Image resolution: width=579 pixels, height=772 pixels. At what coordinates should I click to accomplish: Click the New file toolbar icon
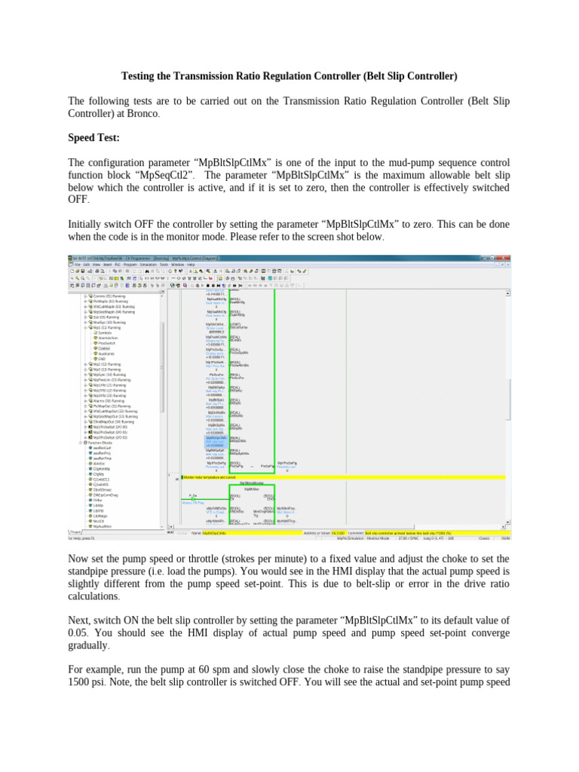tap(72, 271)
